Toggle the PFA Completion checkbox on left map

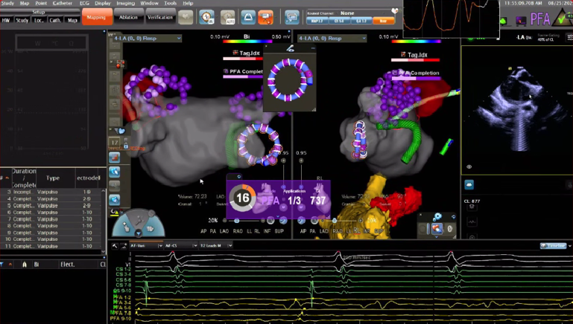point(227,71)
